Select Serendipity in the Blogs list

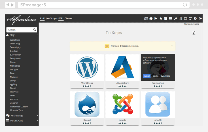16,47
